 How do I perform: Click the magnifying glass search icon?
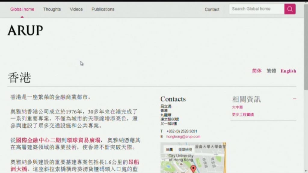point(289,9)
